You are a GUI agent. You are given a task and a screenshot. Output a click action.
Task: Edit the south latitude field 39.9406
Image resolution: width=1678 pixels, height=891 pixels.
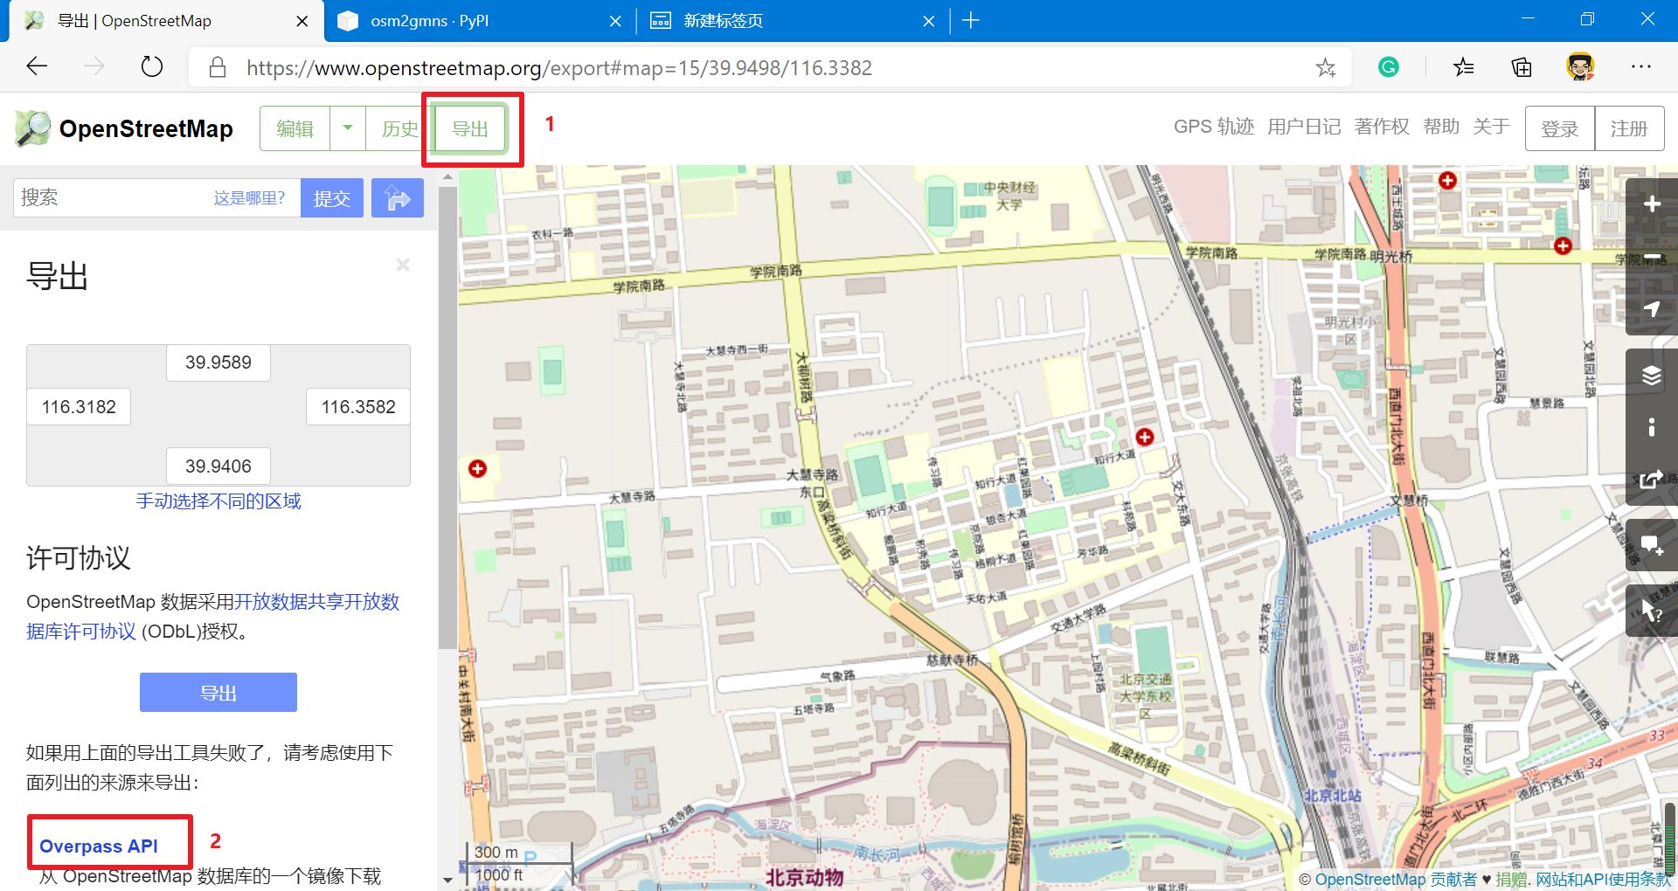(x=218, y=466)
